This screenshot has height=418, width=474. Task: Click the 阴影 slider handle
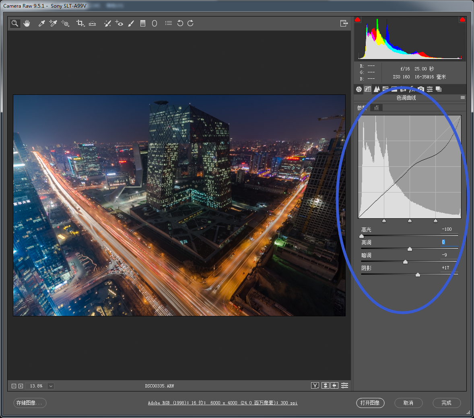(x=418, y=275)
